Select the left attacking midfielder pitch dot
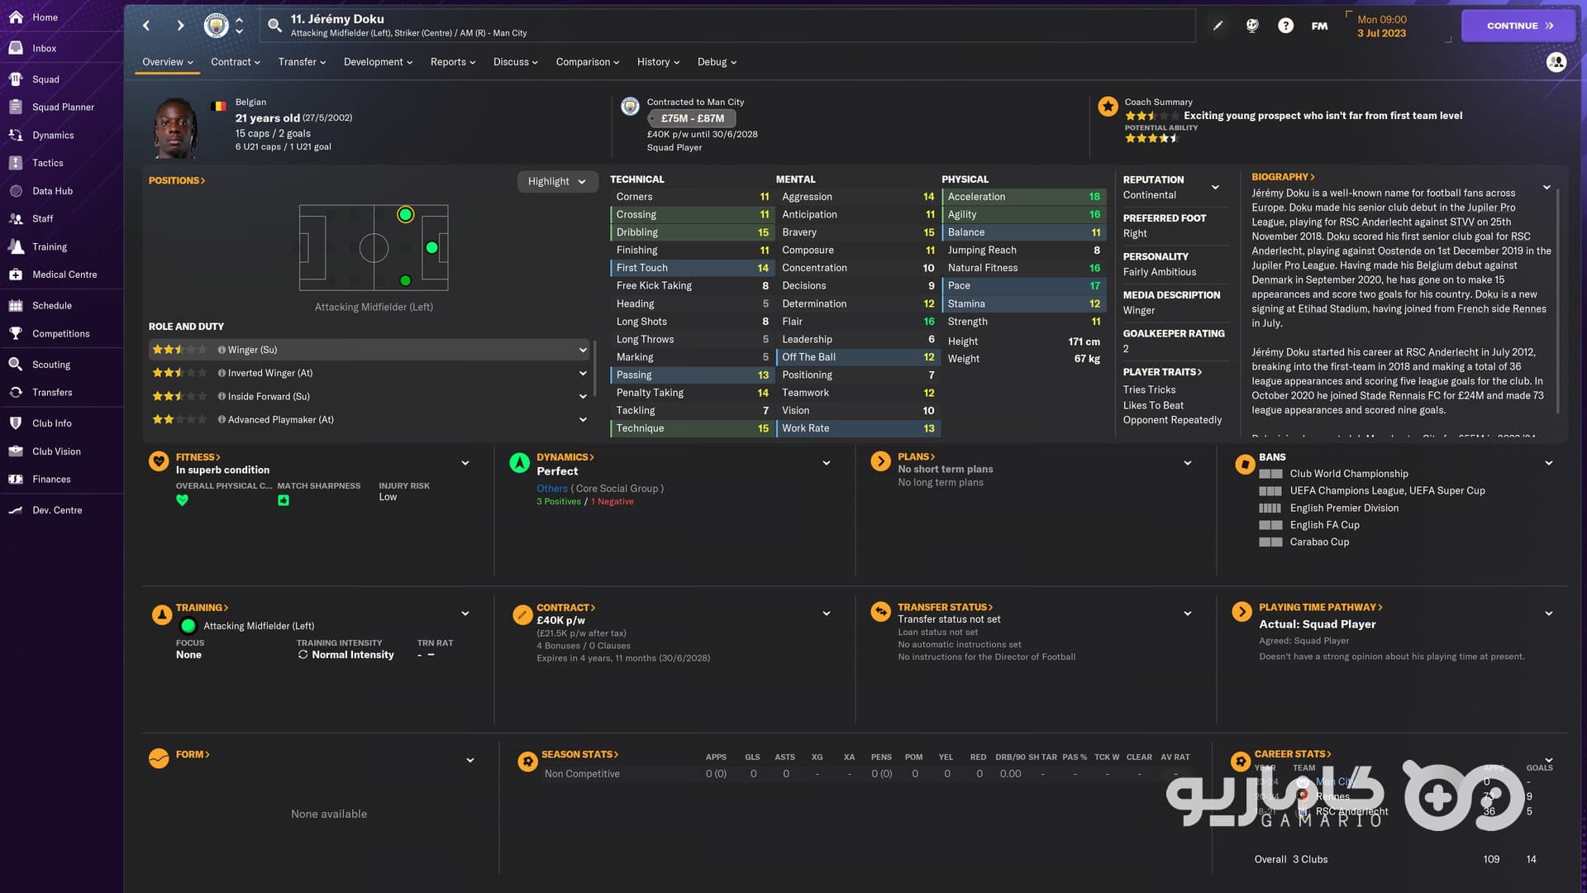 coord(405,215)
